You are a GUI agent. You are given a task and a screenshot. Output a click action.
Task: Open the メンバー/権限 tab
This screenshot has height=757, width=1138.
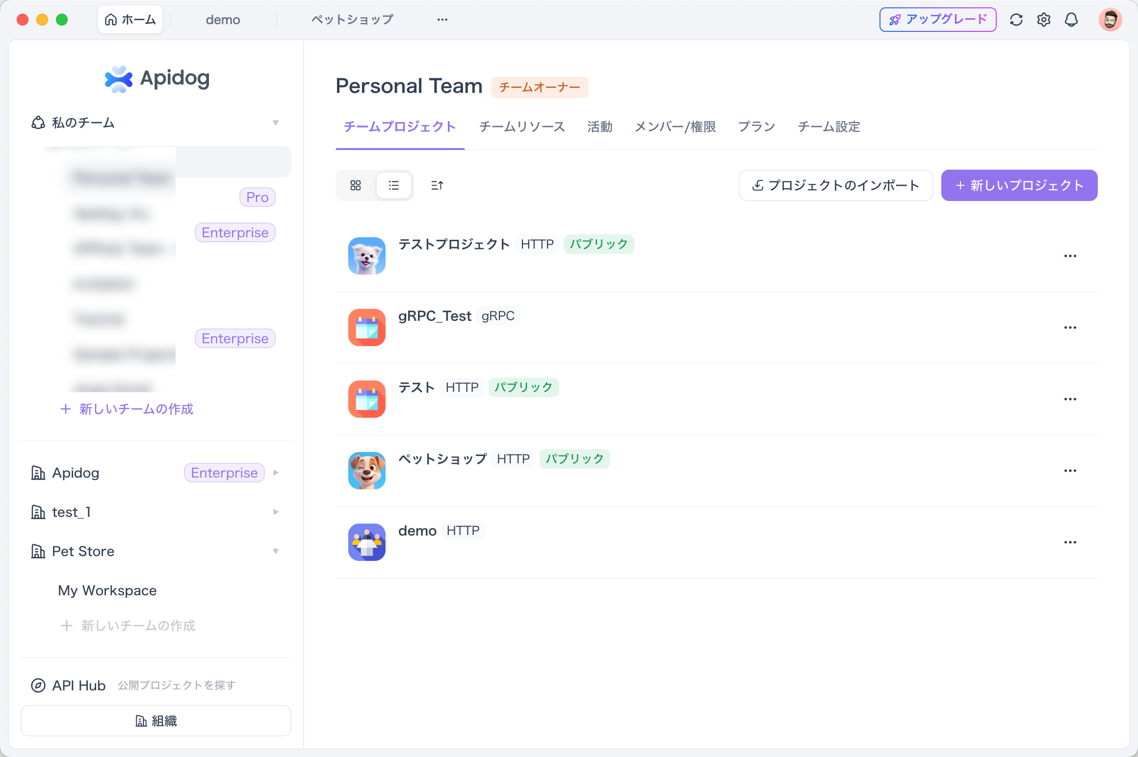(675, 126)
